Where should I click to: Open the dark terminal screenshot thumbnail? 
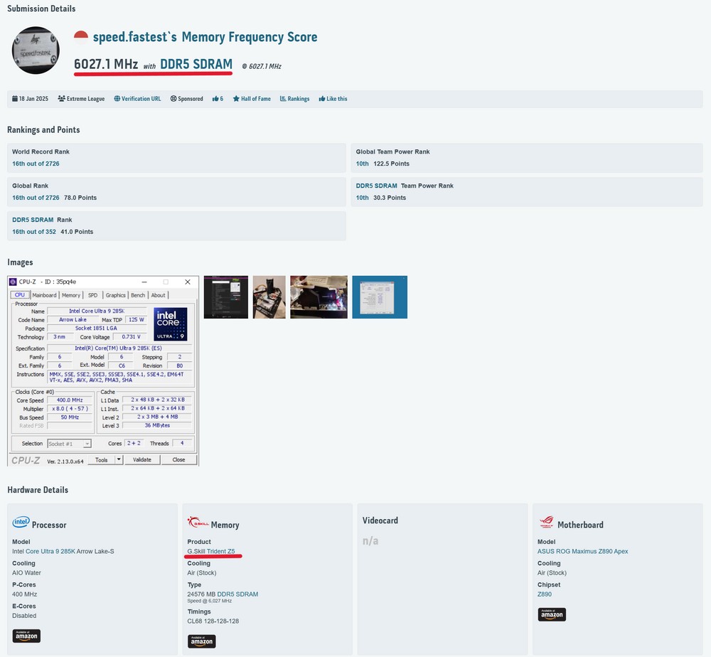226,297
